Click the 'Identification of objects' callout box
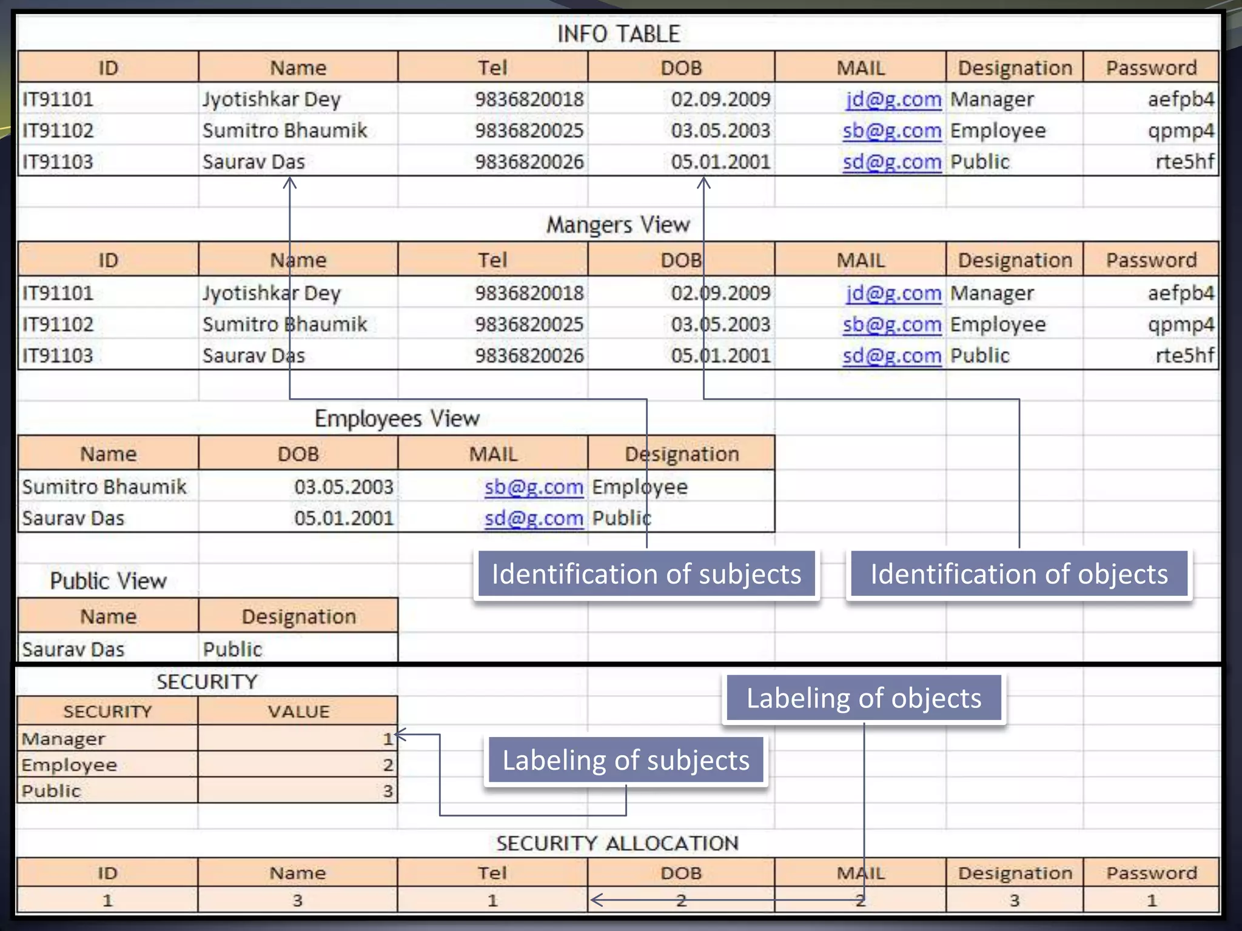Screen dimensions: 1242x931 [1019, 574]
